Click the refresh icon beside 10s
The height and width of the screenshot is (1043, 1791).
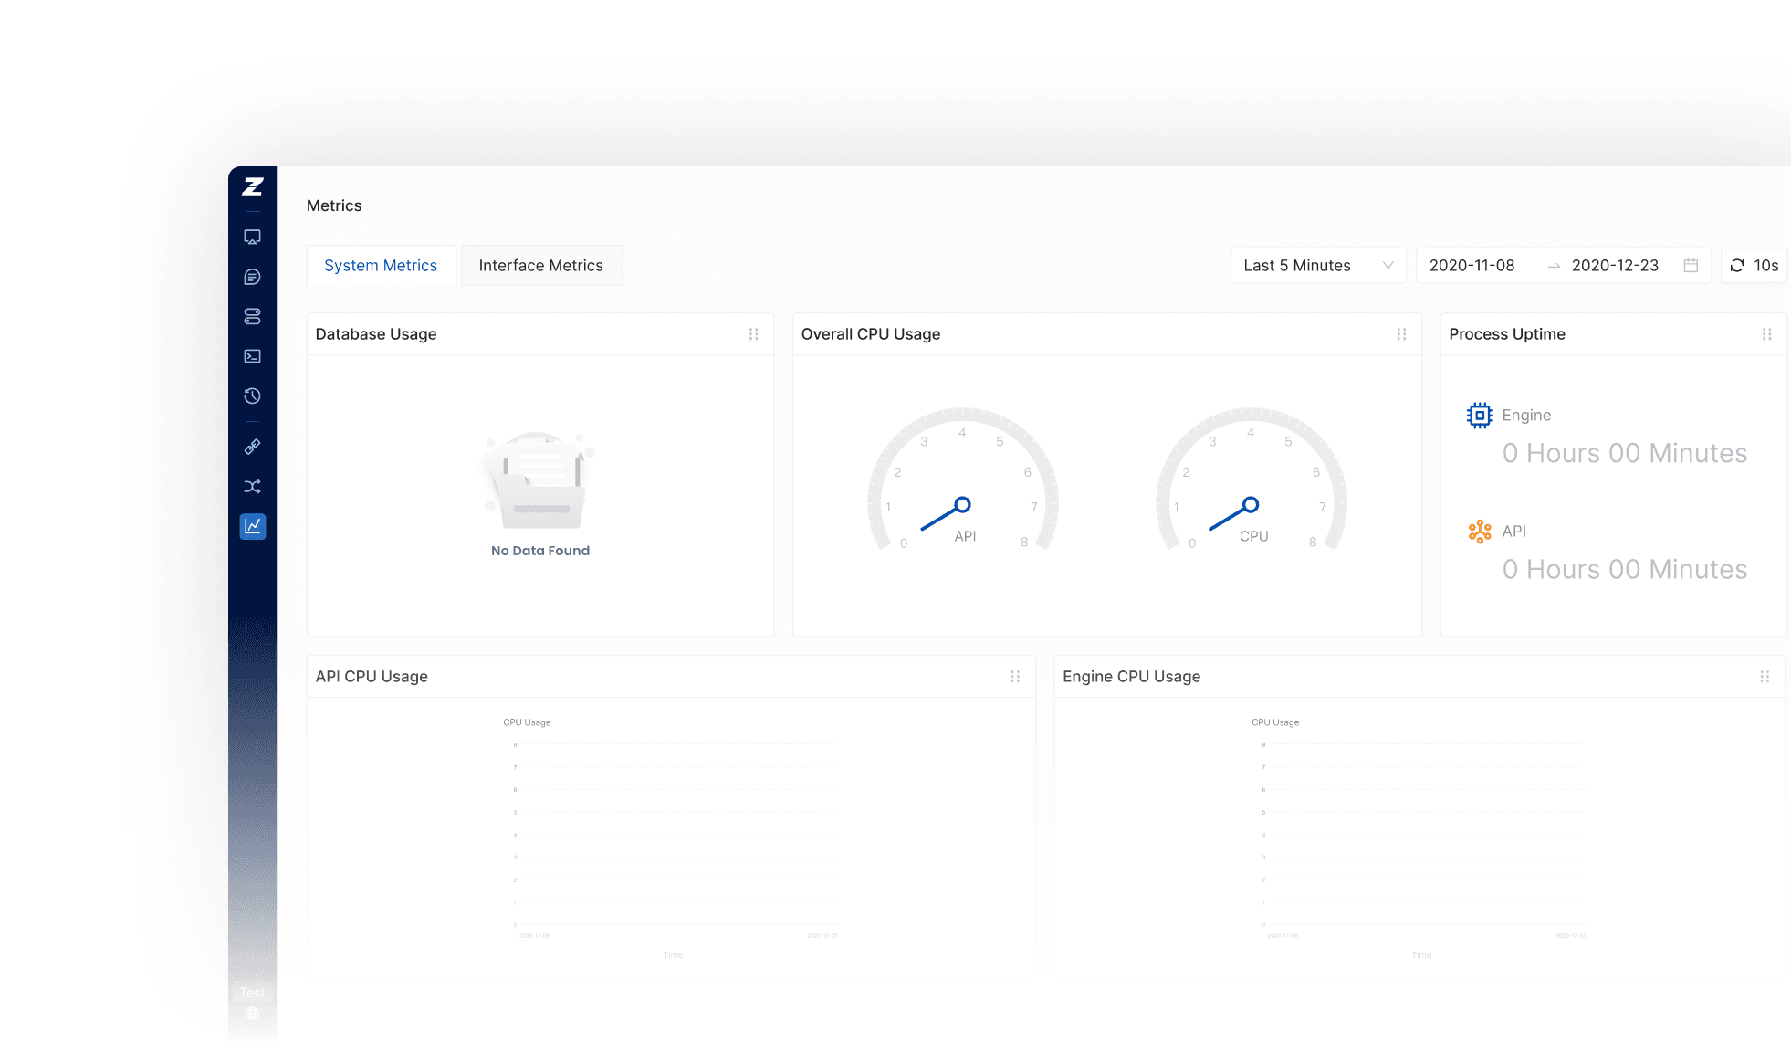tap(1737, 266)
